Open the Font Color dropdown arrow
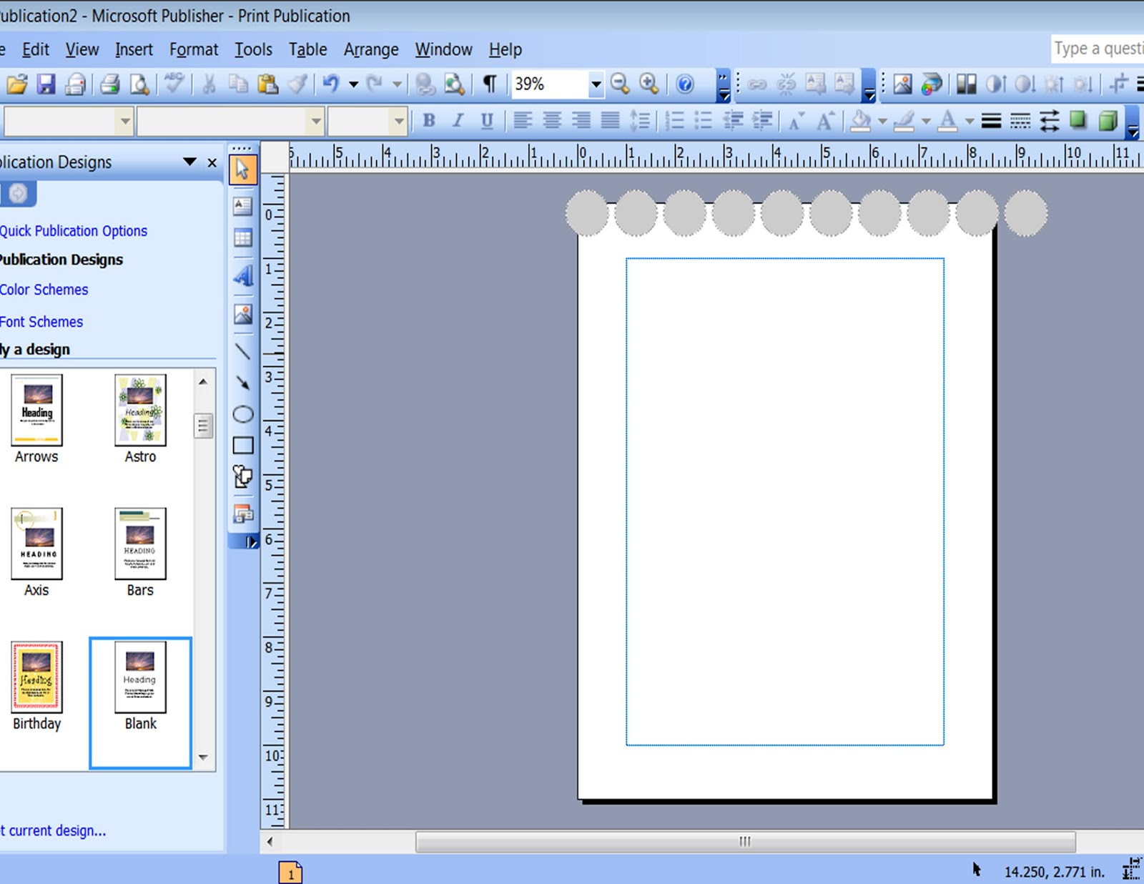This screenshot has width=1144, height=884. coord(969,120)
